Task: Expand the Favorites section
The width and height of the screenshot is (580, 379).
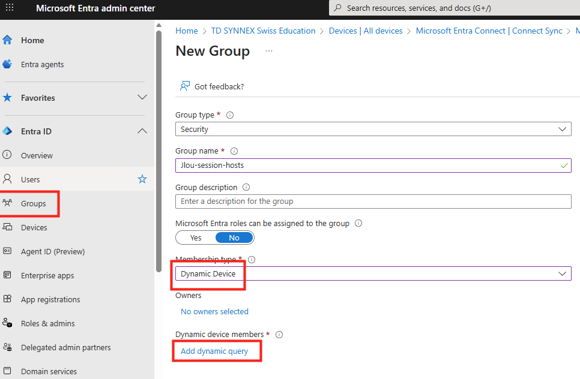Action: coord(142,97)
